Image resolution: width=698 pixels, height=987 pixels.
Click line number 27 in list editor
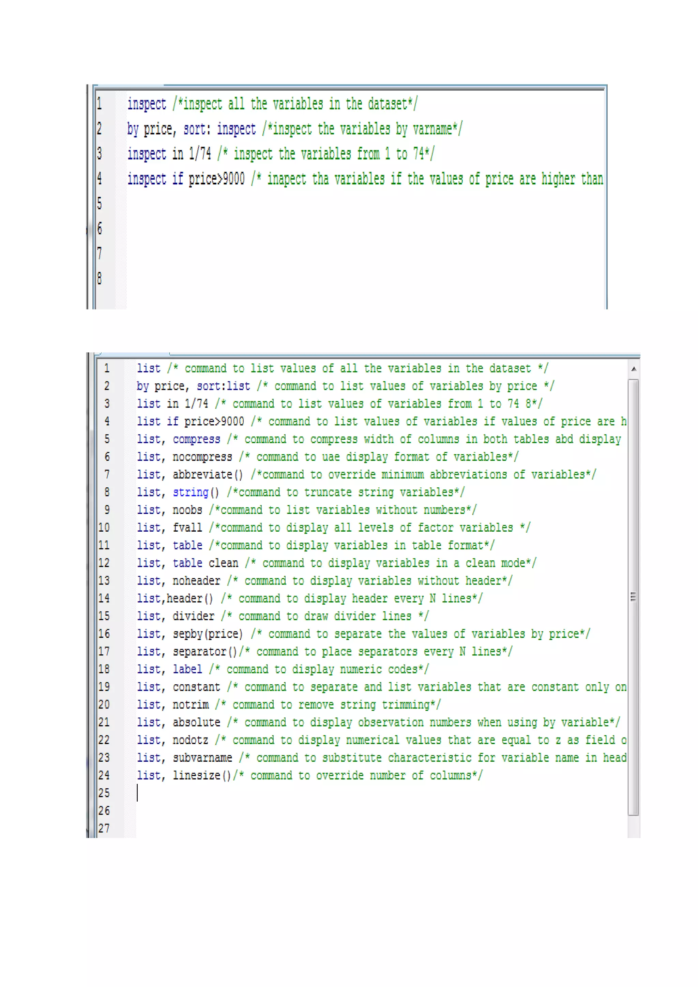tap(104, 829)
